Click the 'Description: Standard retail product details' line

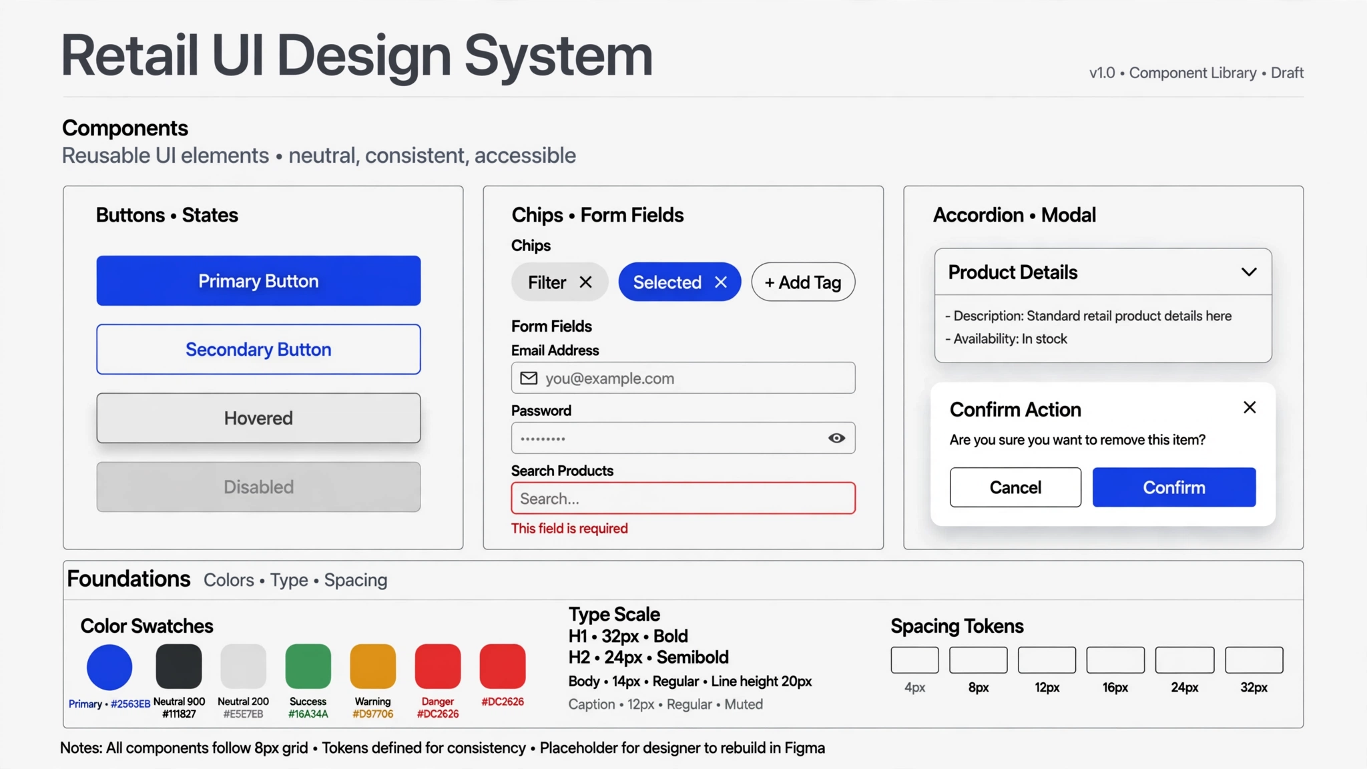coord(1088,316)
